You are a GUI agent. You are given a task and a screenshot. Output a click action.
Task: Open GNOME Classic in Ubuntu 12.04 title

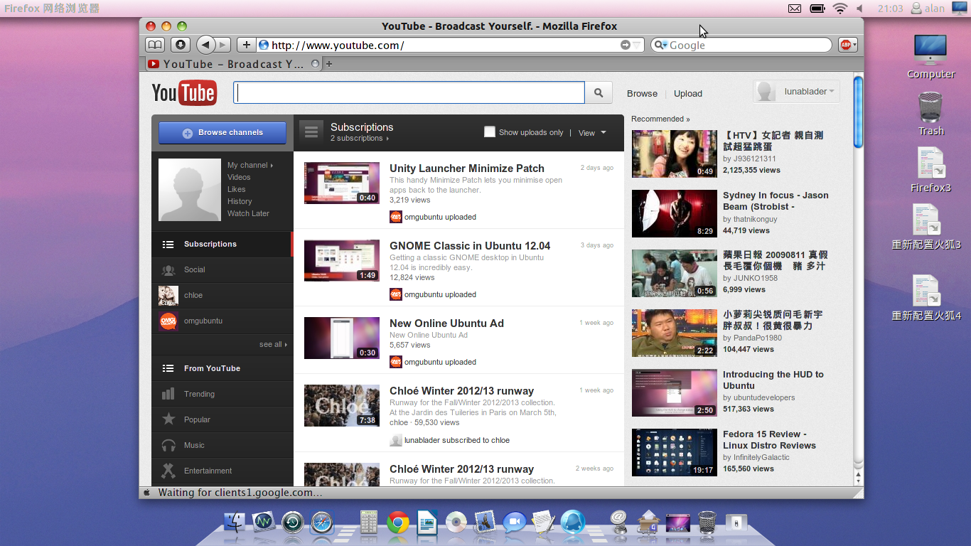tap(470, 245)
